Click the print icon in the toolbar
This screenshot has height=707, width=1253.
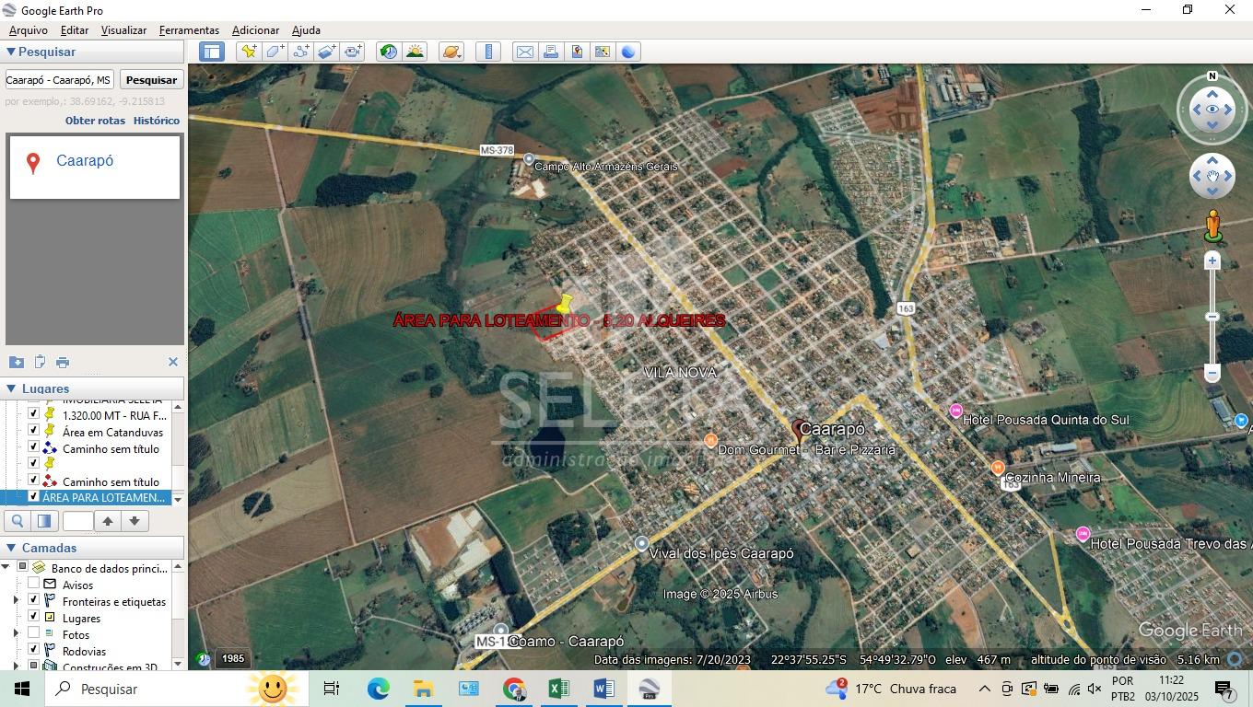pyautogui.click(x=551, y=52)
